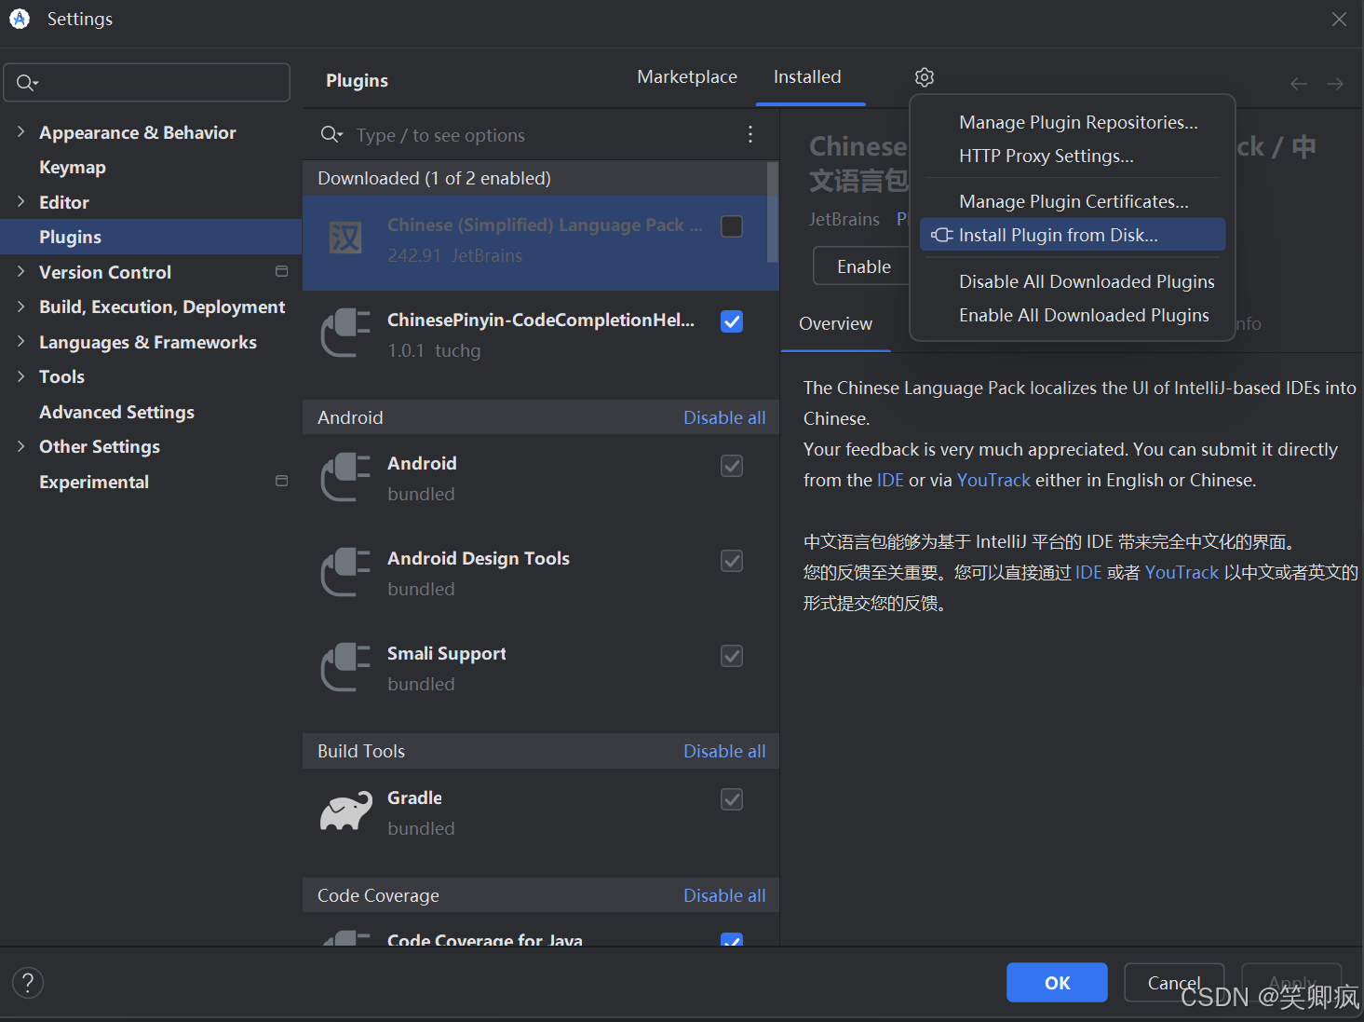Navigate forward with the right arrow
This screenshot has height=1022, width=1364.
tap(1335, 84)
